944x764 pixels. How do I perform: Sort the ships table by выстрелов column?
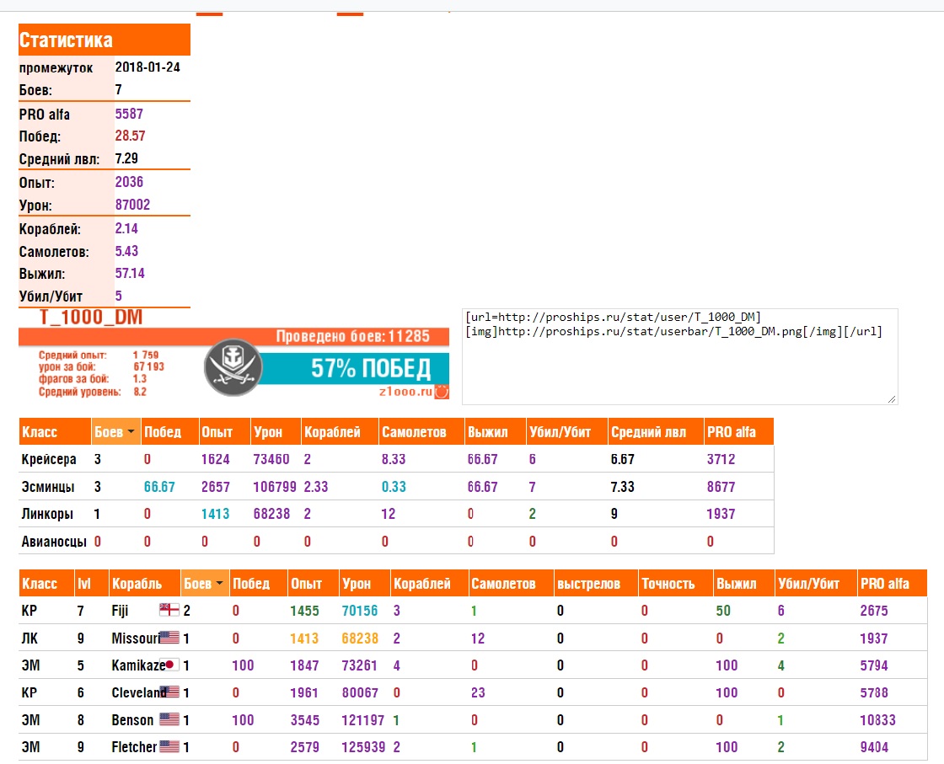coord(596,584)
